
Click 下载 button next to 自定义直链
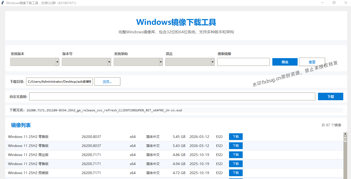331,96
